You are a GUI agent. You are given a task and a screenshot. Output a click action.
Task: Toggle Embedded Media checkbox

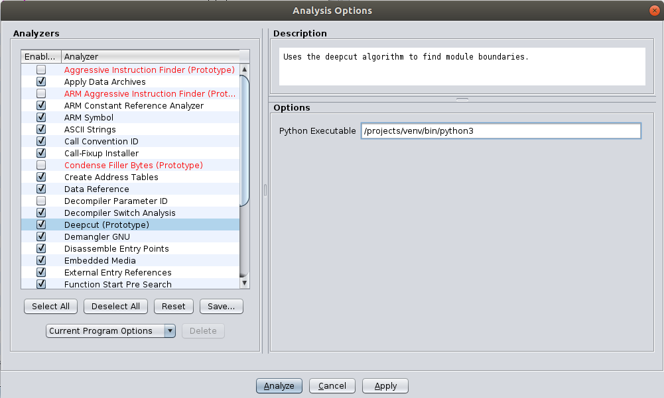tap(41, 260)
